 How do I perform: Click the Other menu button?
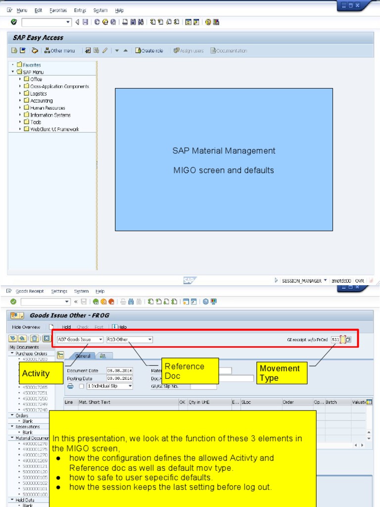click(x=59, y=51)
